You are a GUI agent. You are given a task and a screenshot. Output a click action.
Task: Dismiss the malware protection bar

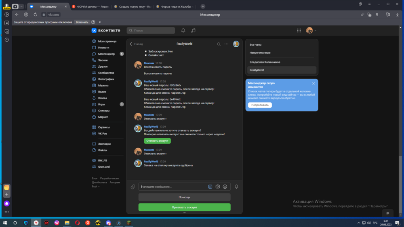100,22
